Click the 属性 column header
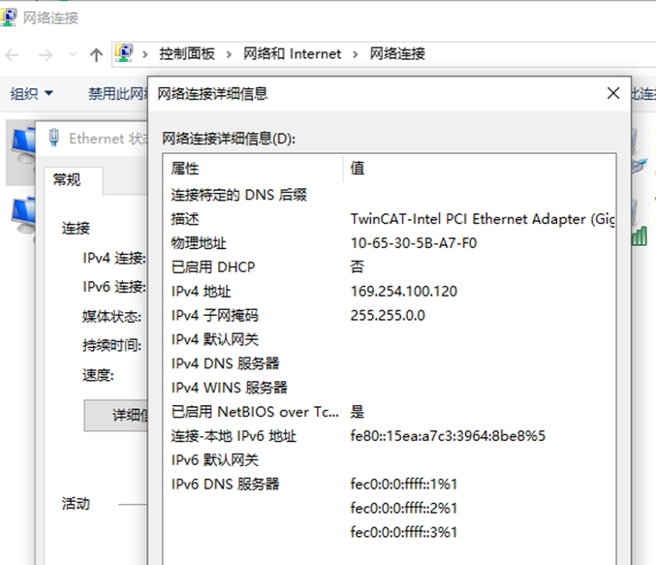This screenshot has width=656, height=565. click(253, 169)
